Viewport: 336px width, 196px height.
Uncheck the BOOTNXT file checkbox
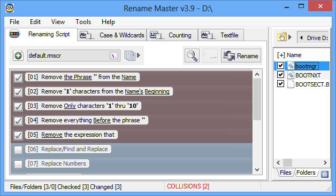[x=280, y=74]
